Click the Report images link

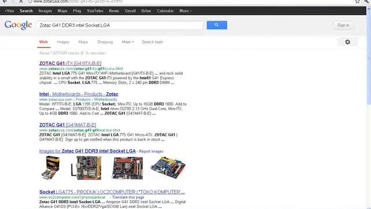151,151
